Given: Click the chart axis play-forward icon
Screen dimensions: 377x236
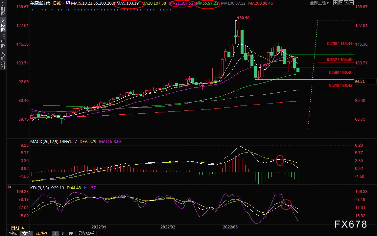Looking at the screenshot, I should coord(346,3).
